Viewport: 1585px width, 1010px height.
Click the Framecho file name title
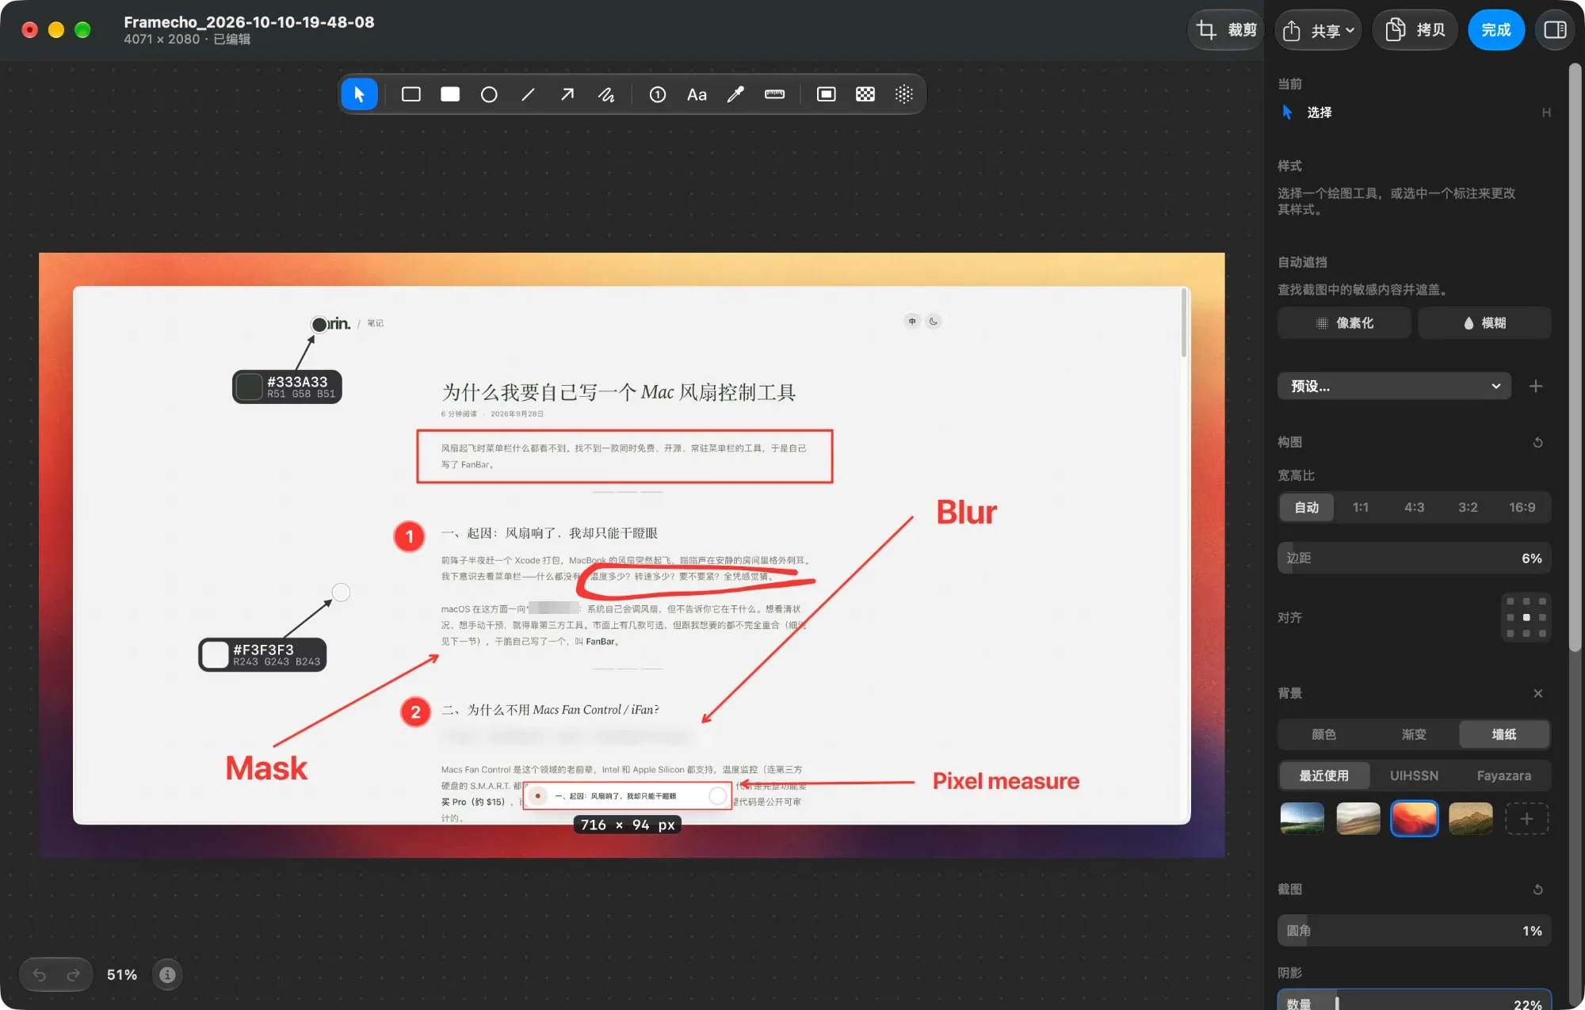249,22
